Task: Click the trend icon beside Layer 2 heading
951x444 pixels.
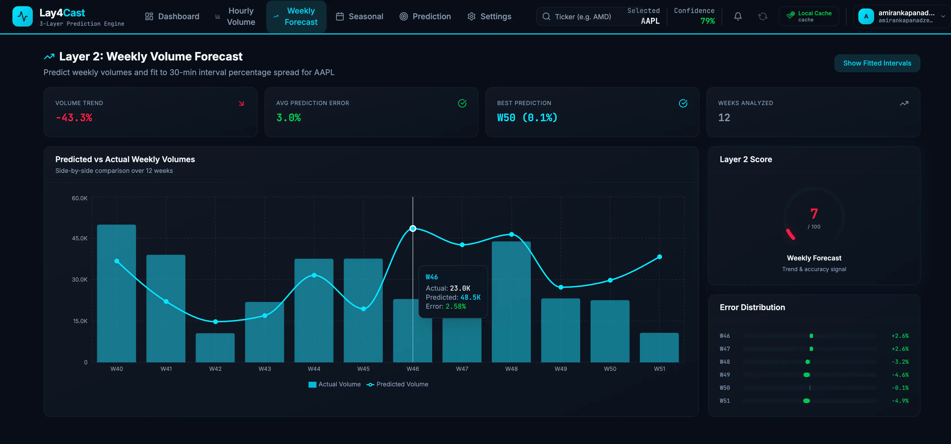Action: coord(49,56)
